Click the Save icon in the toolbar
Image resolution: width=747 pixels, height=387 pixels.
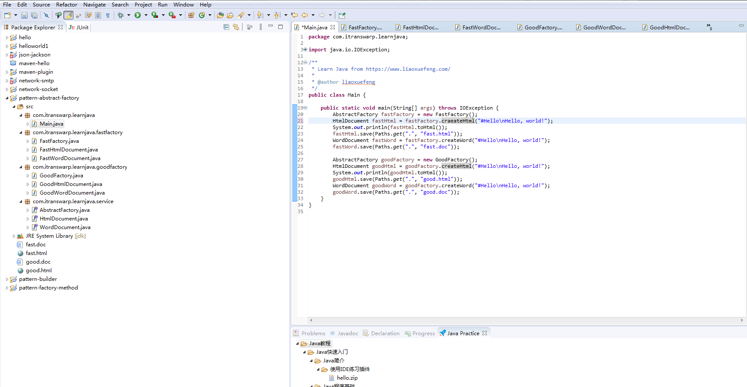pyautogui.click(x=24, y=15)
